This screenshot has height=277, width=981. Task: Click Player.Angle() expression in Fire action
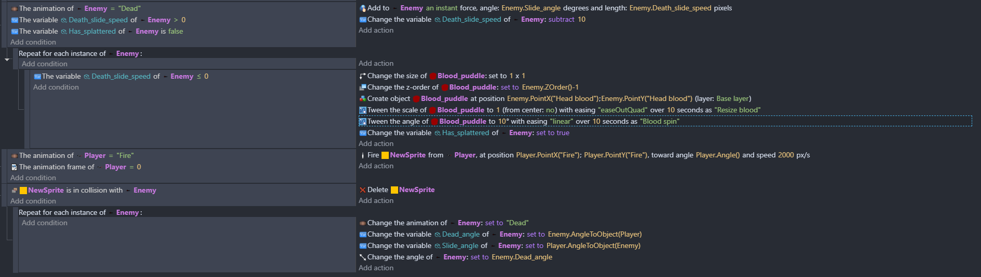[x=718, y=155]
